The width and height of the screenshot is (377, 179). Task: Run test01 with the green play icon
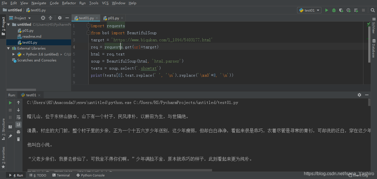tap(327, 10)
